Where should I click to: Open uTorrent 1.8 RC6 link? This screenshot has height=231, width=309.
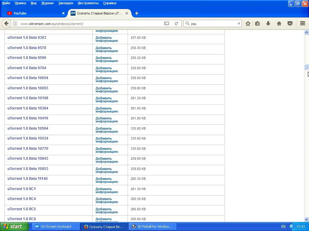(x=22, y=219)
